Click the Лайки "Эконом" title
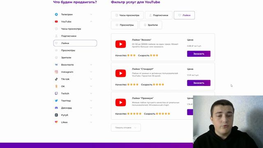 (141, 40)
